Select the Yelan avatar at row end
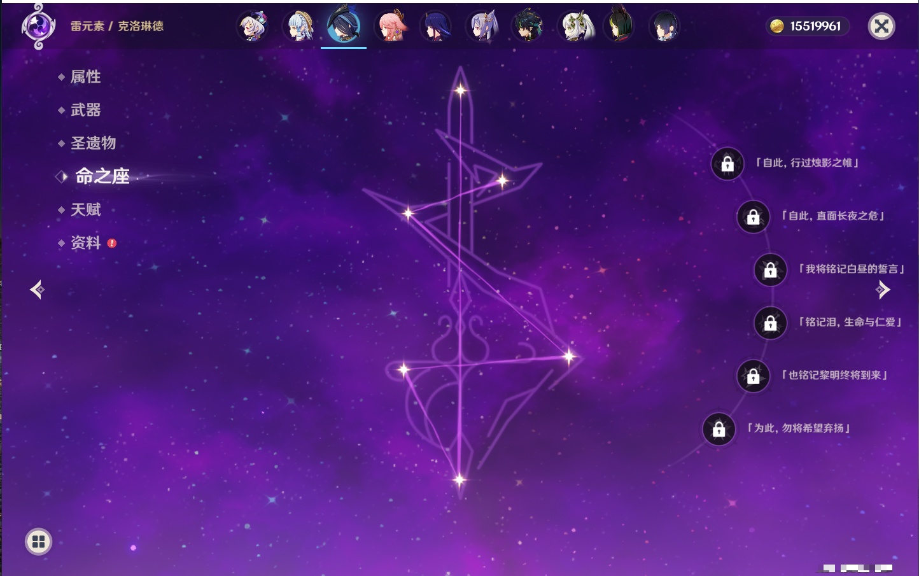The height and width of the screenshot is (576, 919). [664, 27]
